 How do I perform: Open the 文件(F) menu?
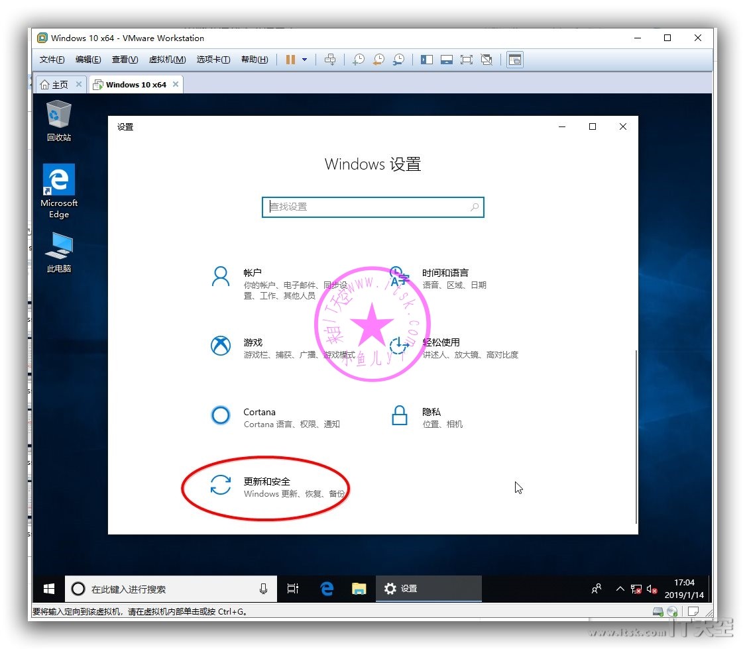pyautogui.click(x=52, y=60)
